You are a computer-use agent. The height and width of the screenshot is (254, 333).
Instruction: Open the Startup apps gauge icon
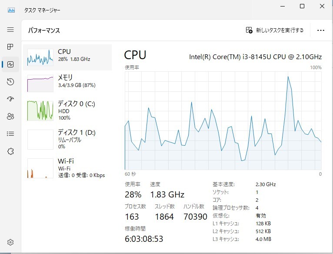pyautogui.click(x=10, y=99)
